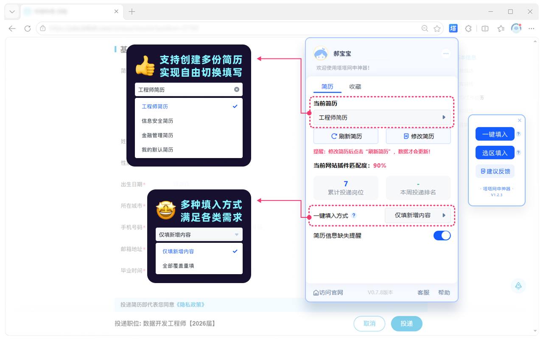543x339 pixels.
Task: Open the 隐私政策 link
Action: [x=190, y=304]
